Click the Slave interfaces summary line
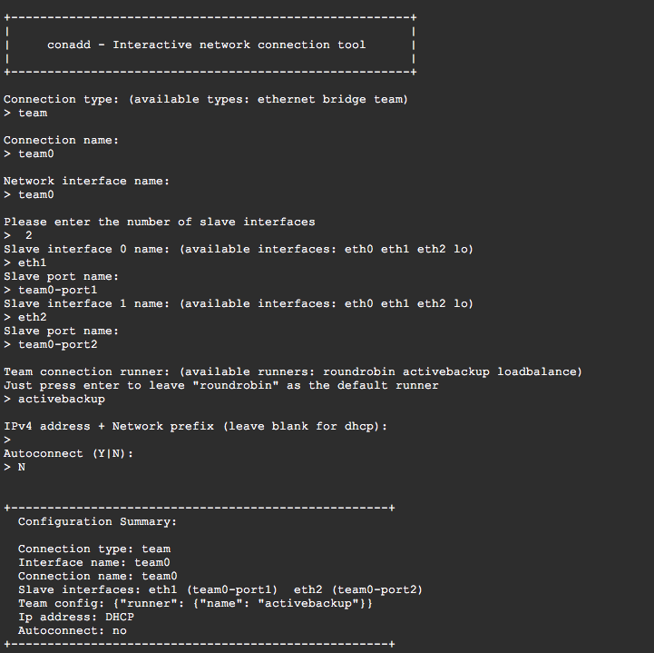The width and height of the screenshot is (654, 653). click(220, 590)
